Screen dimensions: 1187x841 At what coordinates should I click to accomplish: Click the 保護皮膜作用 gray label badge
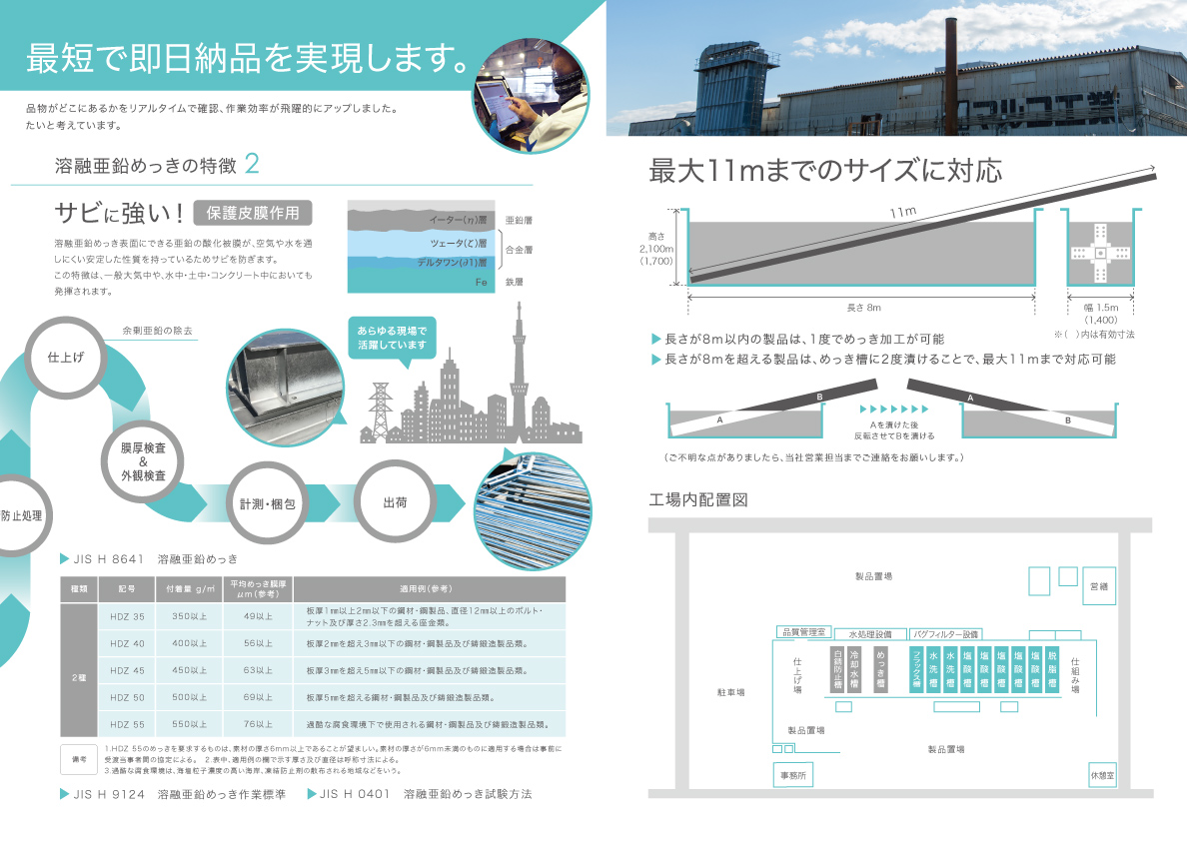point(253,213)
